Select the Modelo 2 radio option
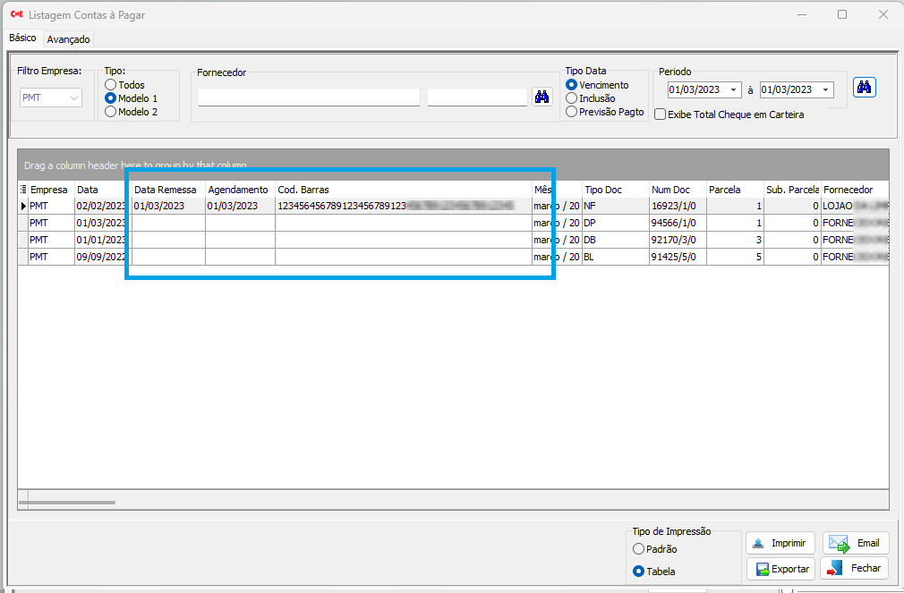The image size is (904, 593). click(111, 112)
